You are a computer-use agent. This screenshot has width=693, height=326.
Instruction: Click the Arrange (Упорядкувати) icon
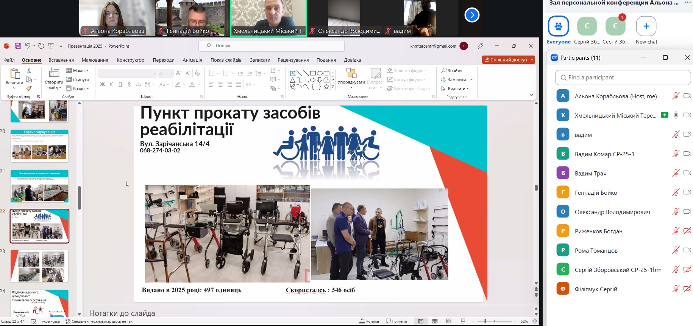pyautogui.click(x=351, y=75)
